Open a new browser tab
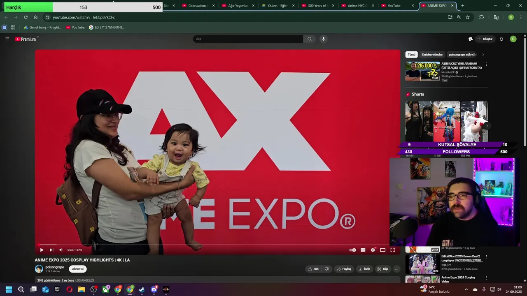This screenshot has width=527, height=296. point(463,6)
